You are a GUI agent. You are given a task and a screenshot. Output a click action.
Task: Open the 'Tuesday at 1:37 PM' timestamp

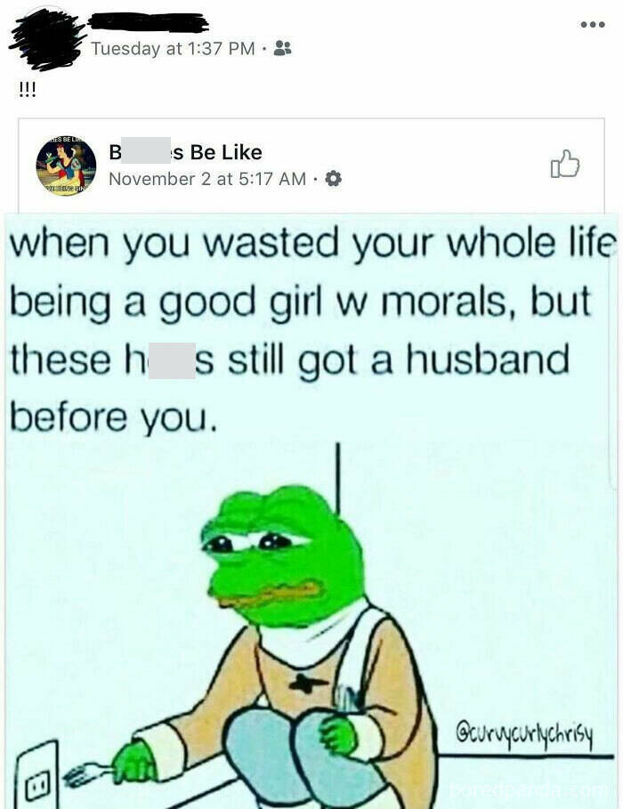pos(173,48)
